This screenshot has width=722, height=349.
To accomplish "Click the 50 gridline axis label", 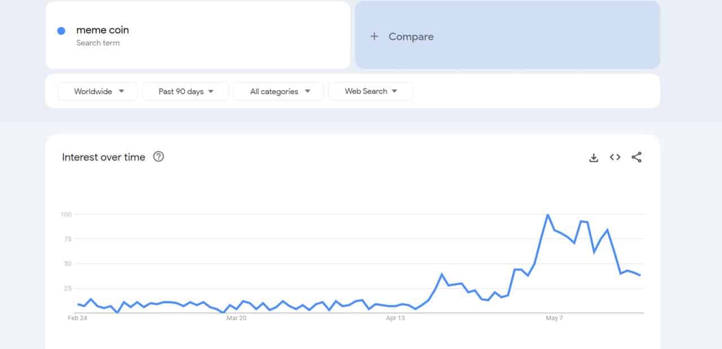I will point(67,264).
